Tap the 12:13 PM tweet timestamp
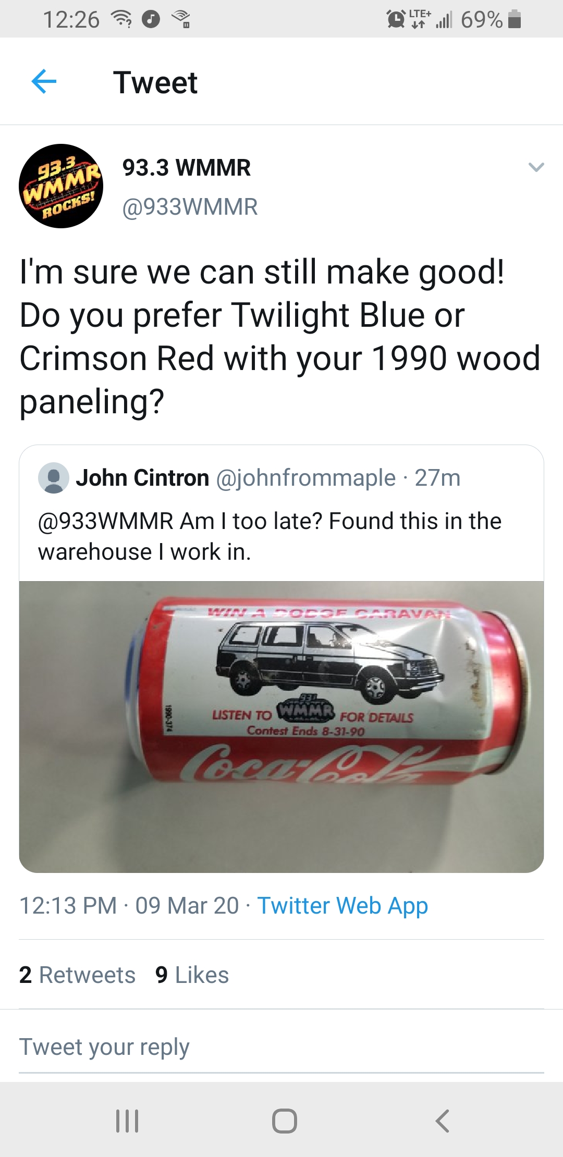Image resolution: width=563 pixels, height=1157 pixels. [x=68, y=906]
